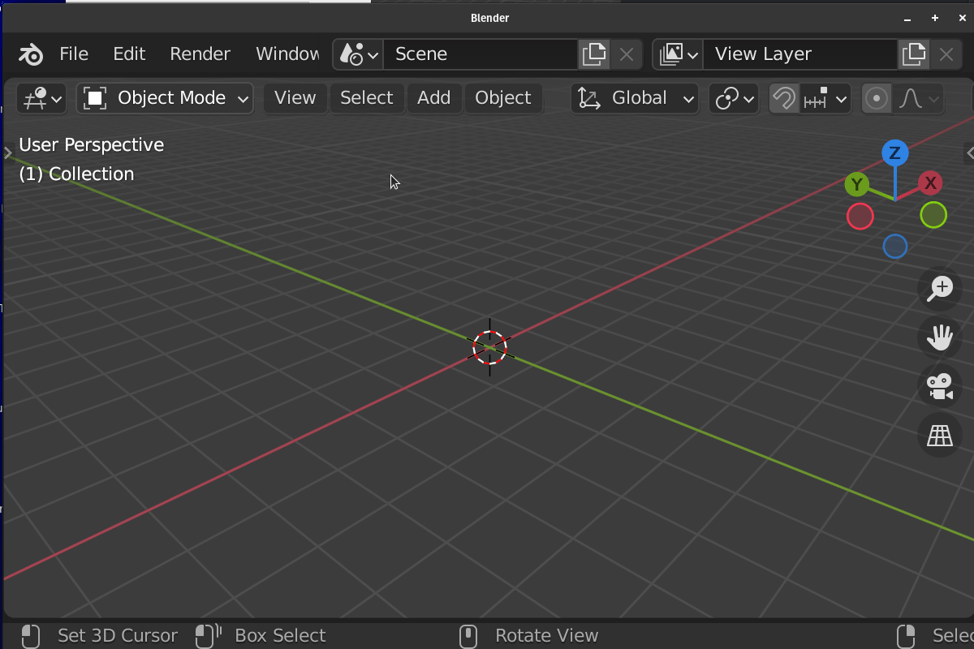Create a new scene with copy icon
This screenshot has width=974, height=649.
pyautogui.click(x=594, y=54)
